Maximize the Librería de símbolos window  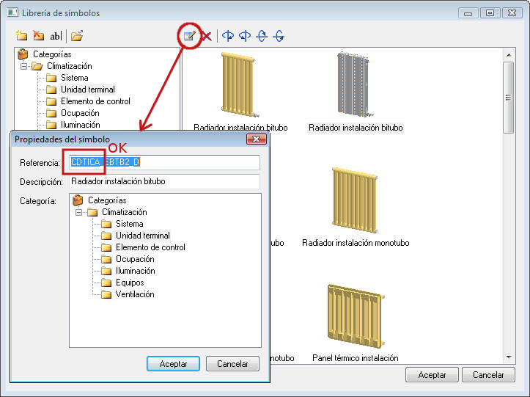pyautogui.click(x=490, y=13)
